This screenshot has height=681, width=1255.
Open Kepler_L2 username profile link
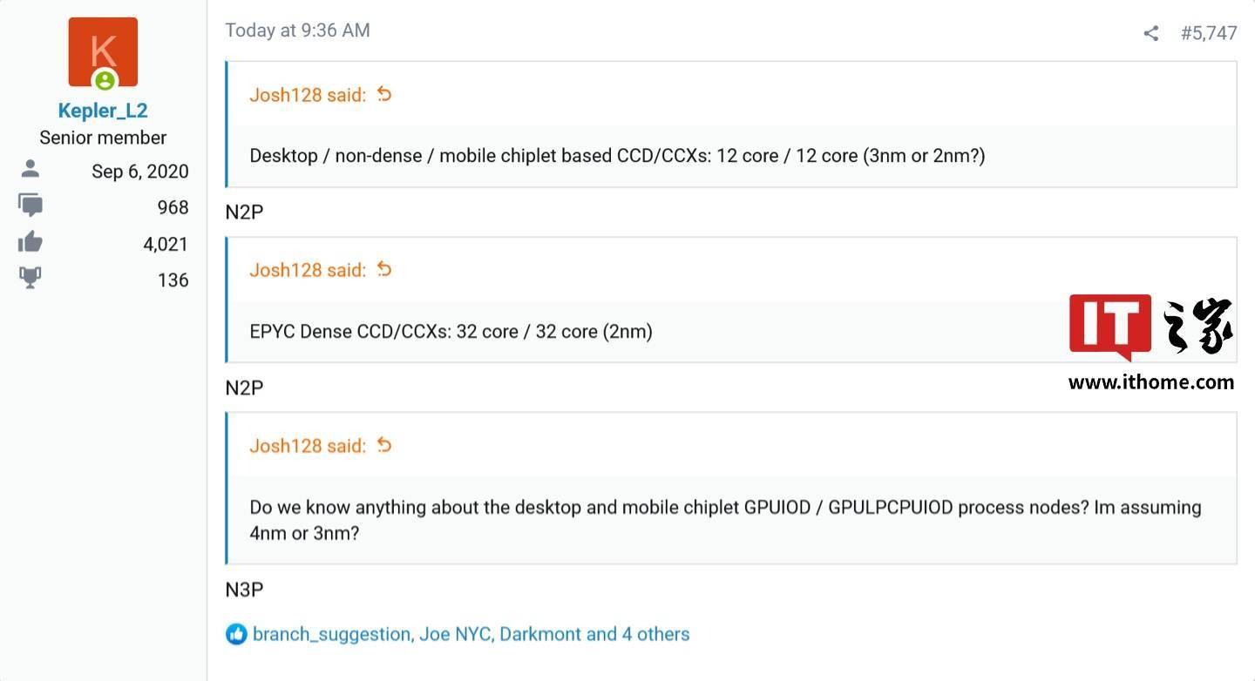coord(103,111)
